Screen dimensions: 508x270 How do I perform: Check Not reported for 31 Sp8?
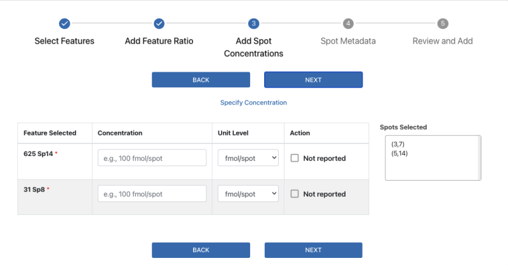[x=295, y=194]
